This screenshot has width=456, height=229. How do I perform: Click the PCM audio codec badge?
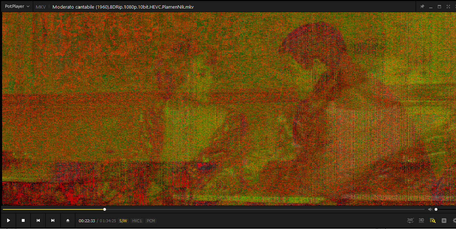tap(151, 221)
